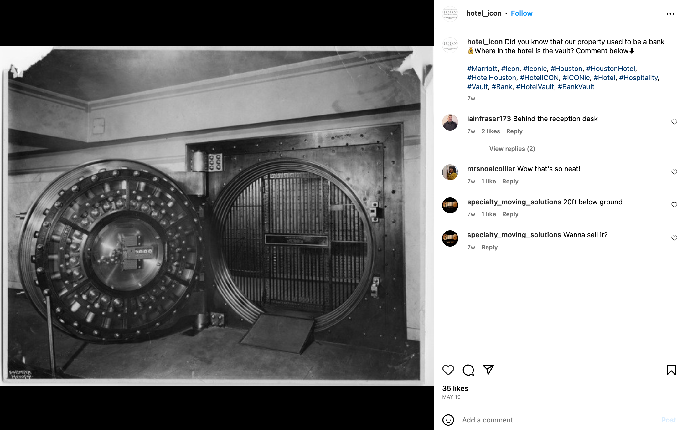
Task: Like iainfraser173's comment with the heart
Action: pos(674,122)
